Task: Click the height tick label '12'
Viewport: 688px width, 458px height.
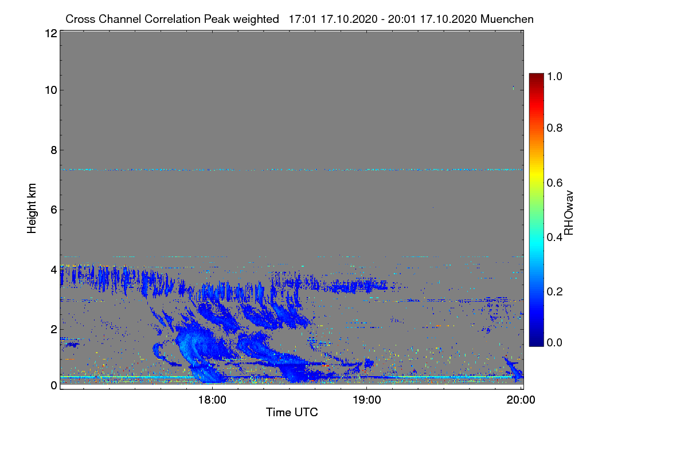Action: click(x=50, y=33)
